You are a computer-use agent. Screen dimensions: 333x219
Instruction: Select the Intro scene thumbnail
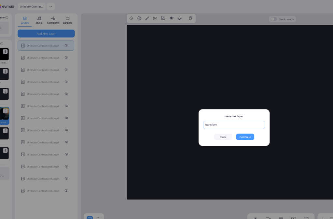[4, 54]
